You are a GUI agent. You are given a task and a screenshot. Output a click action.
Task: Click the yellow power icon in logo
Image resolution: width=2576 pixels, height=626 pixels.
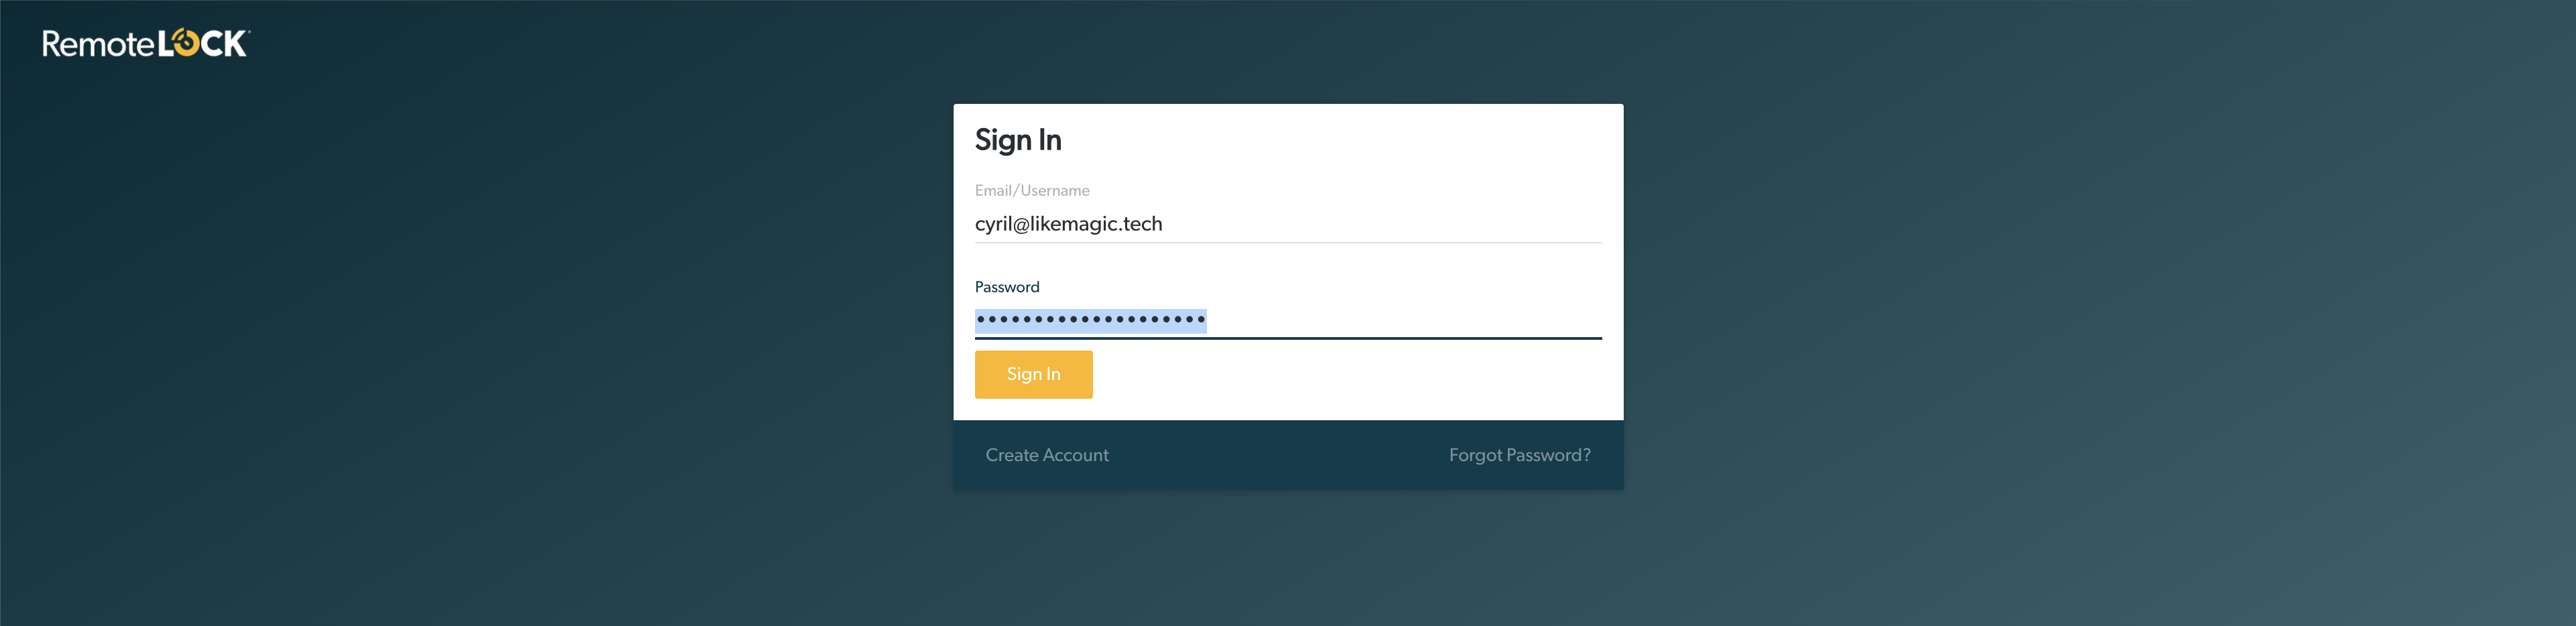[185, 43]
